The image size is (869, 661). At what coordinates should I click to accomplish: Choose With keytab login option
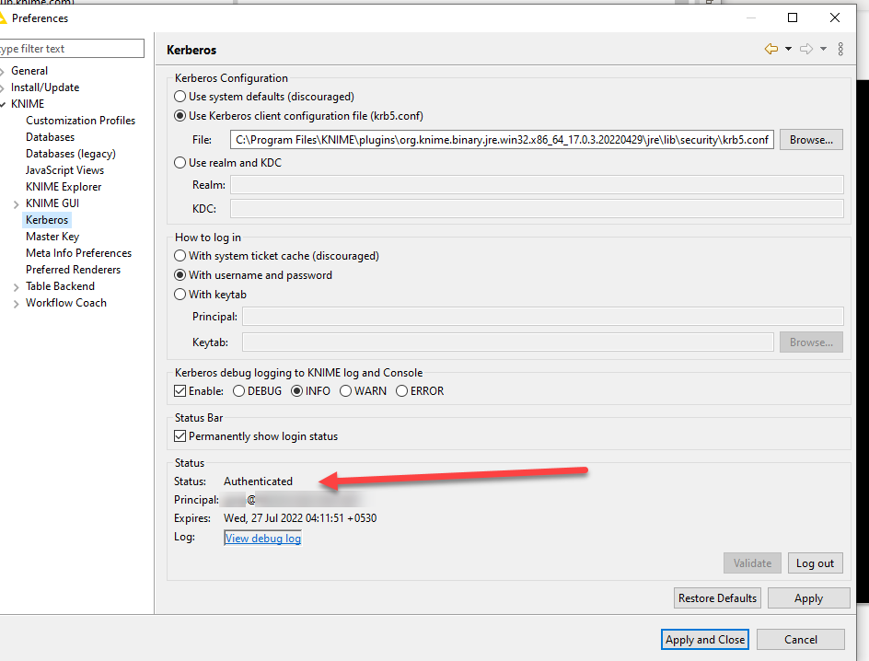pos(180,295)
